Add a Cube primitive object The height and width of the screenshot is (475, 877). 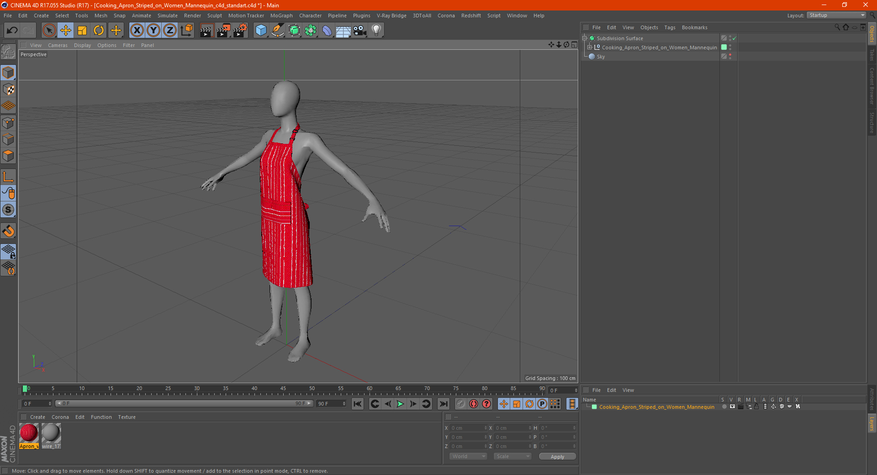point(261,31)
